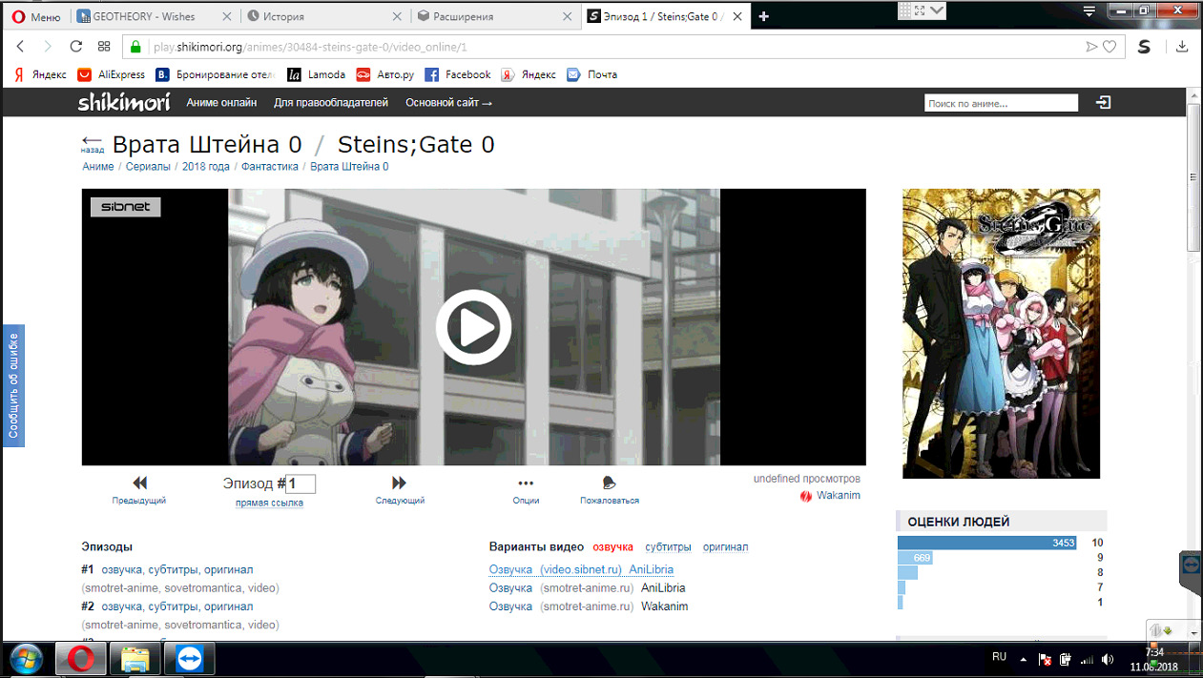Expand the browser tab list menu
This screenshot has height=678, width=1203.
tap(1089, 10)
